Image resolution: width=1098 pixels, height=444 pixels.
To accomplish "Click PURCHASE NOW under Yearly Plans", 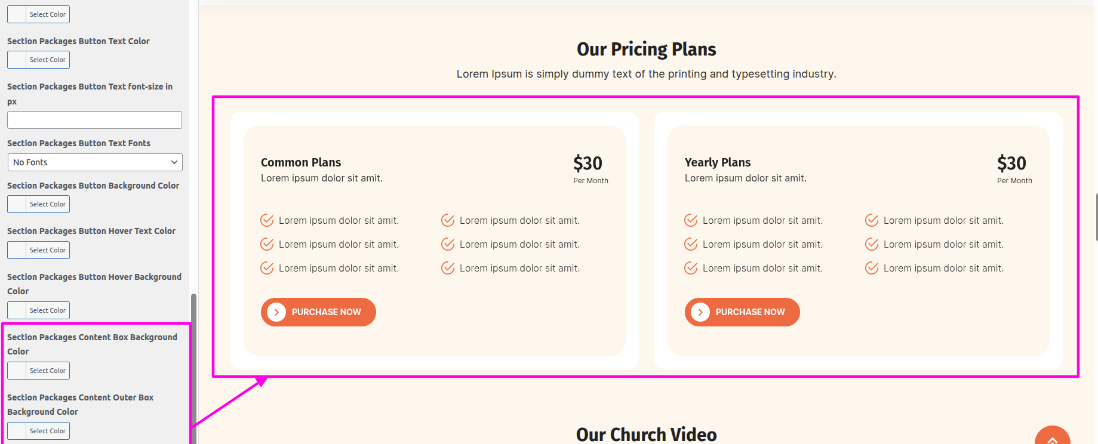I will [750, 312].
